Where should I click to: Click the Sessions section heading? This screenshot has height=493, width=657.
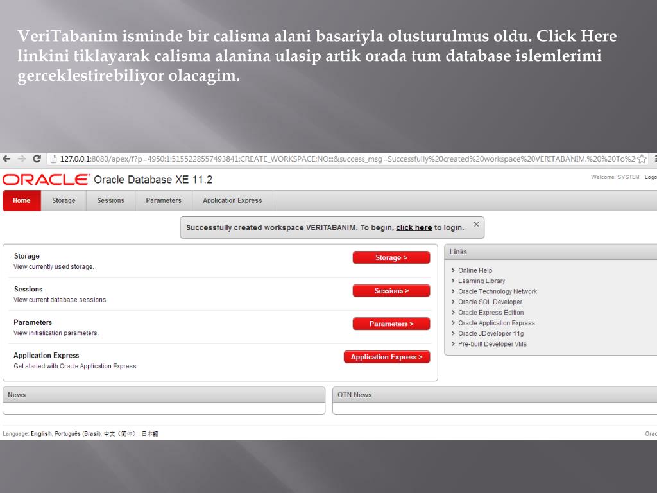point(28,290)
